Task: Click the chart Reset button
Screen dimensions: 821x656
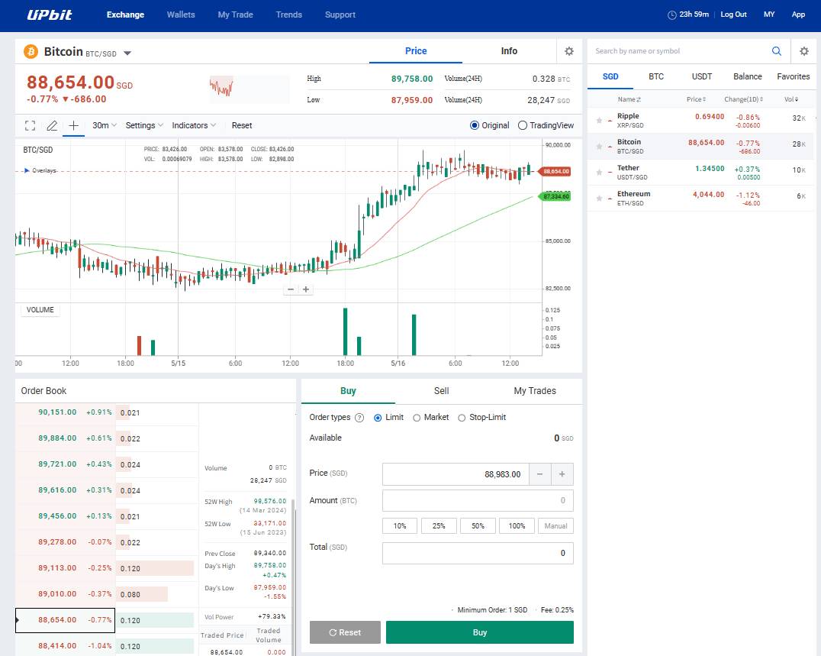Action: (x=241, y=125)
